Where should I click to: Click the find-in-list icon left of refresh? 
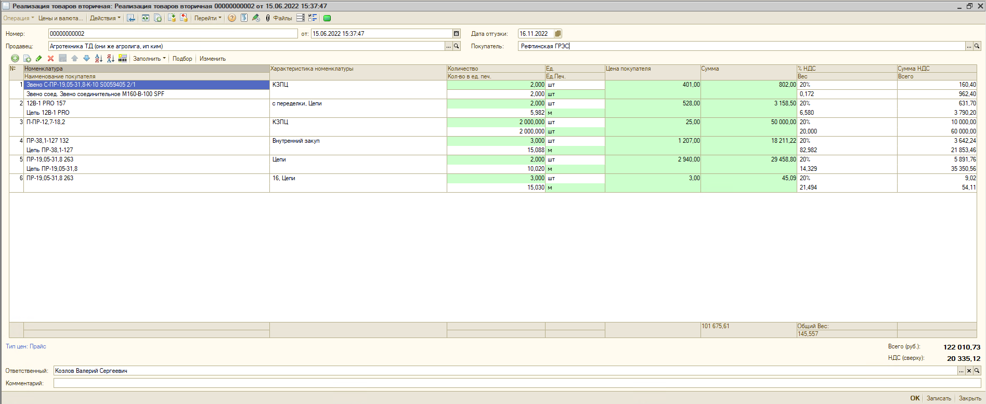coord(131,18)
